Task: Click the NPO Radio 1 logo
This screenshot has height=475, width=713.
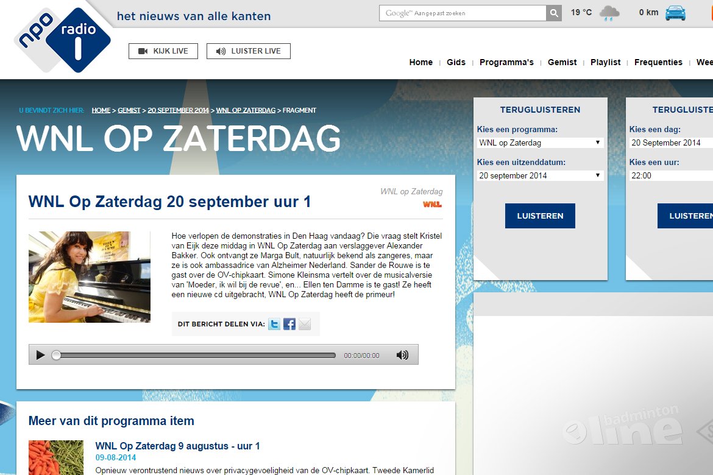Action: coord(62,40)
